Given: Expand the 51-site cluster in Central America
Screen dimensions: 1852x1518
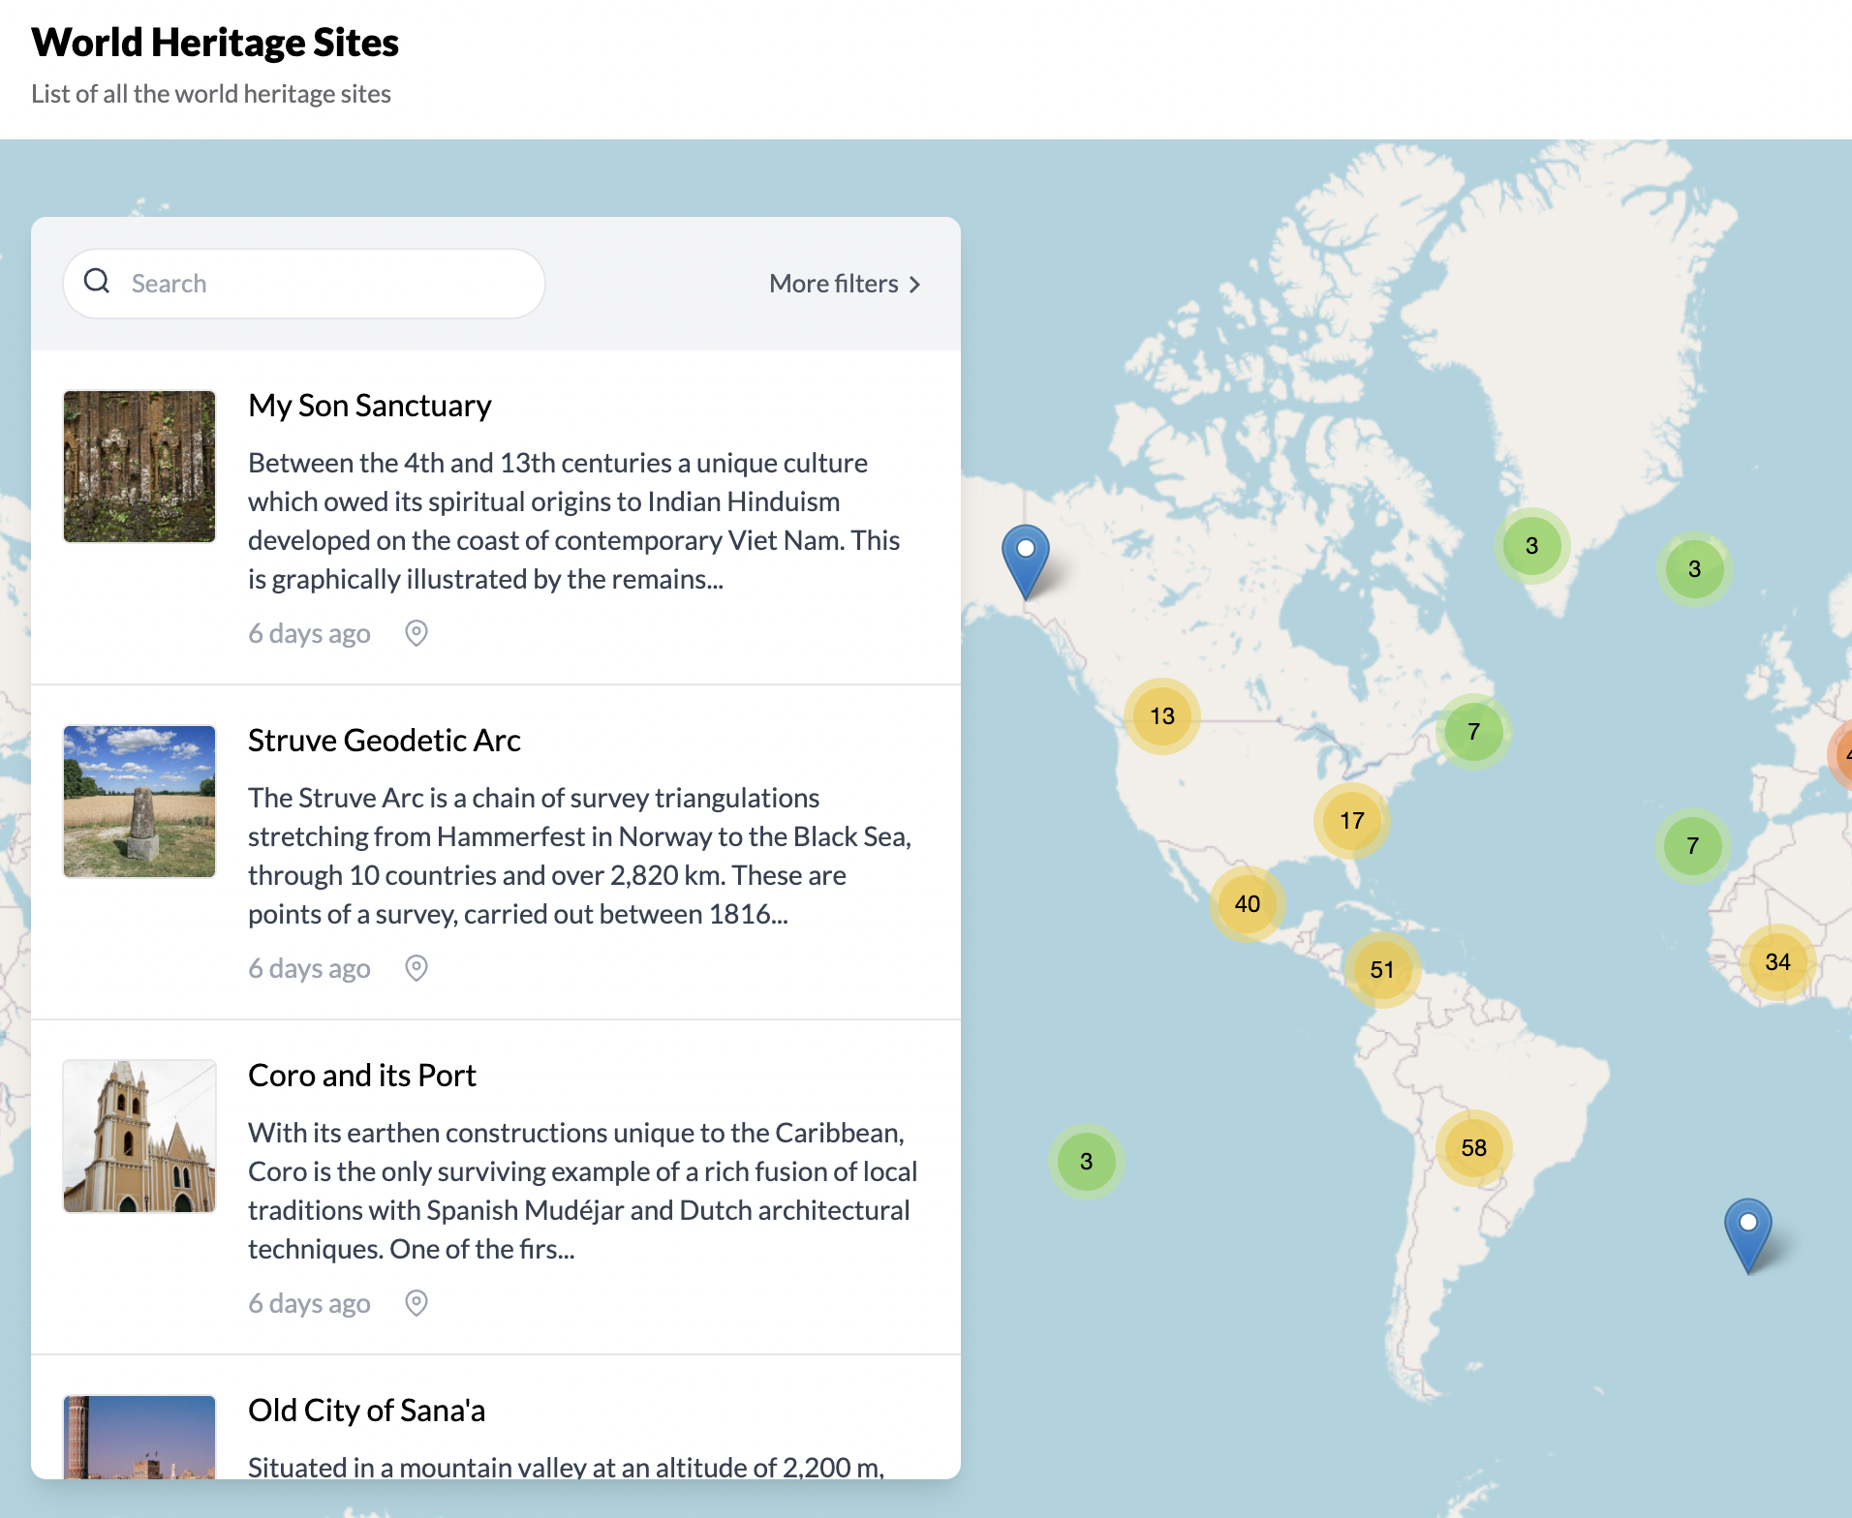Looking at the screenshot, I should pyautogui.click(x=1381, y=970).
